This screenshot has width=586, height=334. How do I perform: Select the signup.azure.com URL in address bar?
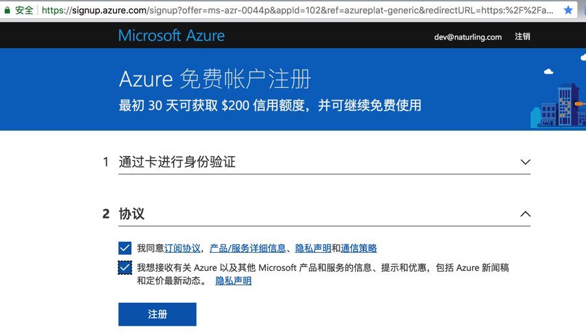(x=297, y=10)
